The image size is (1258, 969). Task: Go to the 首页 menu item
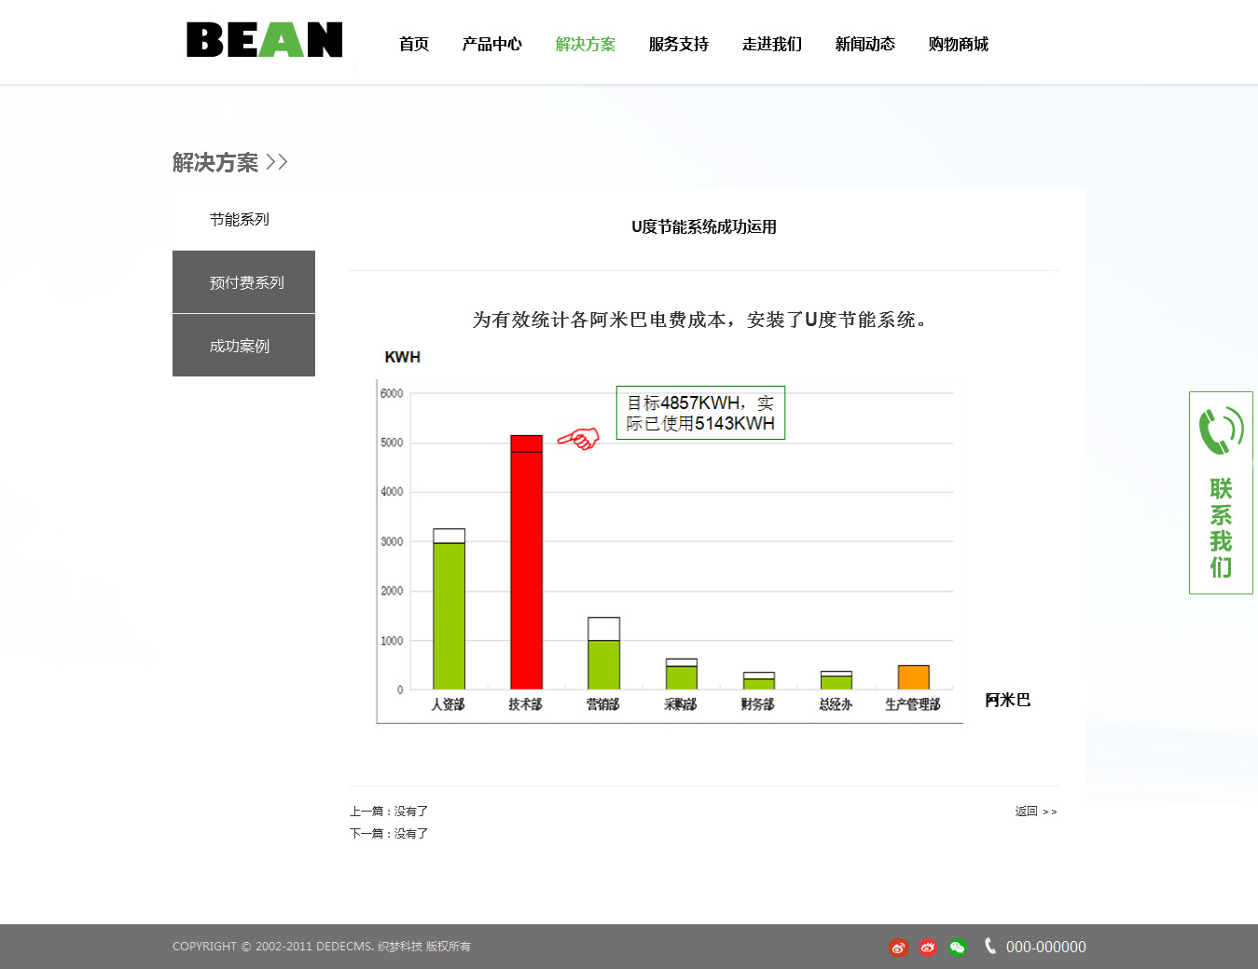pos(414,44)
